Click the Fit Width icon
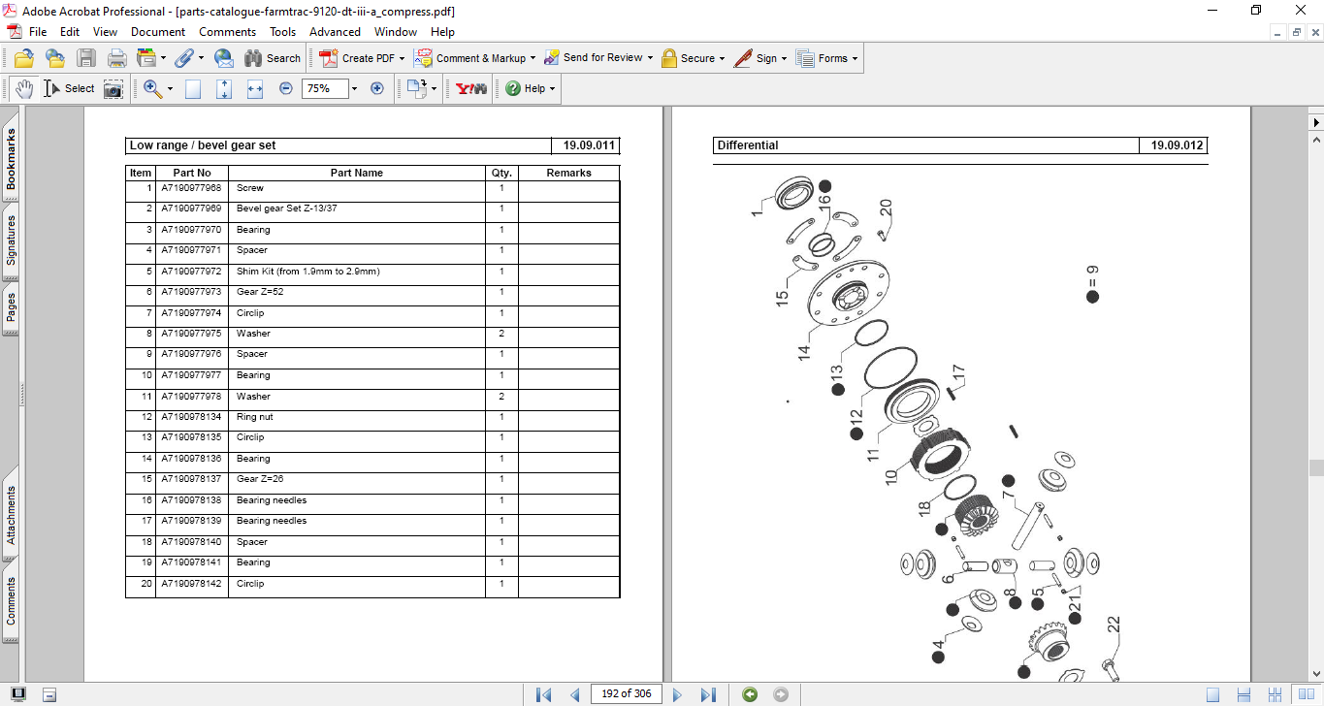The height and width of the screenshot is (706, 1324). tap(255, 88)
